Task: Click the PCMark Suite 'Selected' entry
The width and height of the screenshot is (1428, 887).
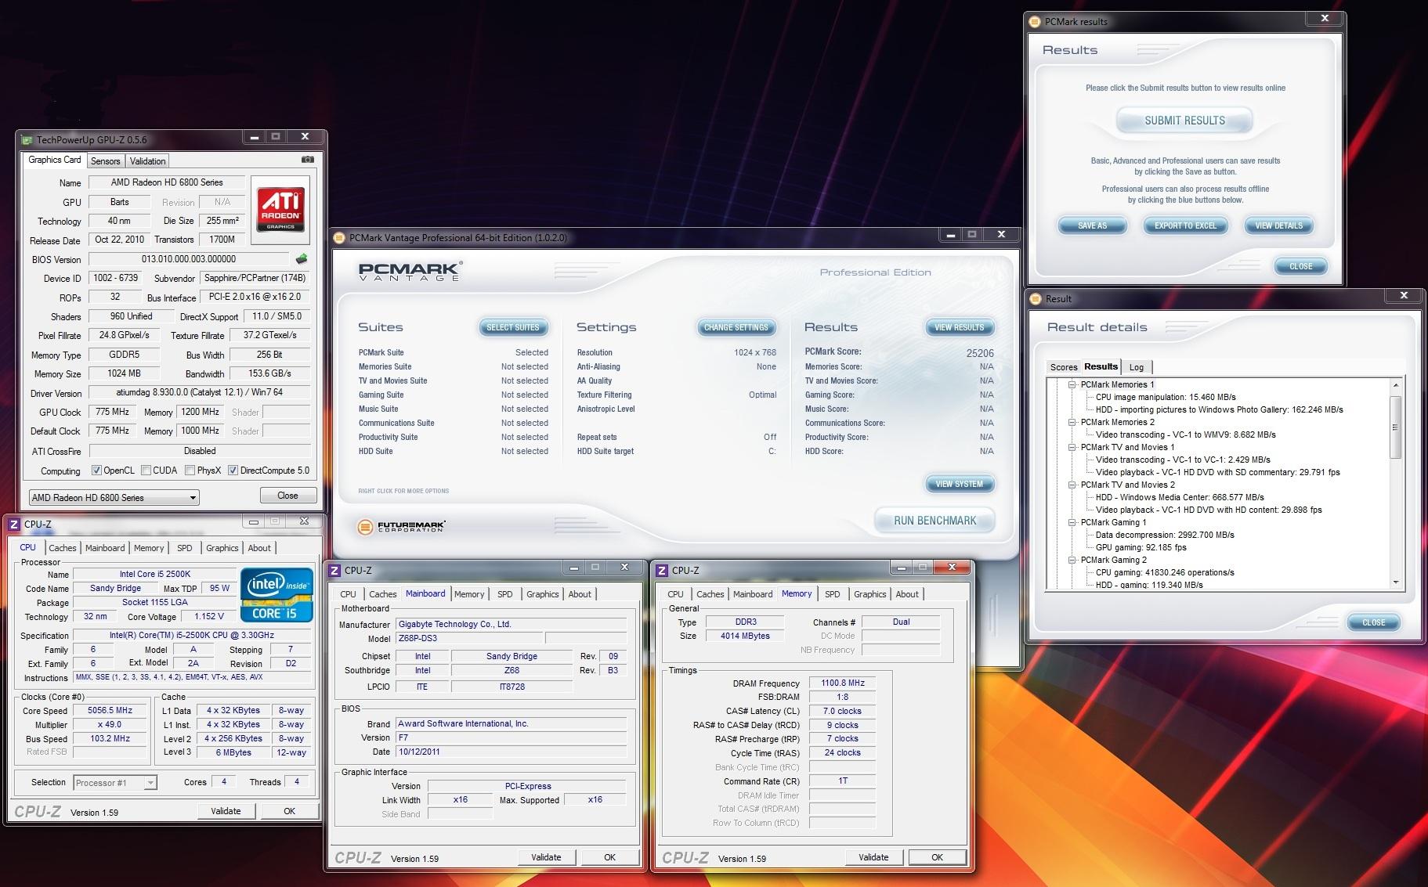Action: [531, 353]
